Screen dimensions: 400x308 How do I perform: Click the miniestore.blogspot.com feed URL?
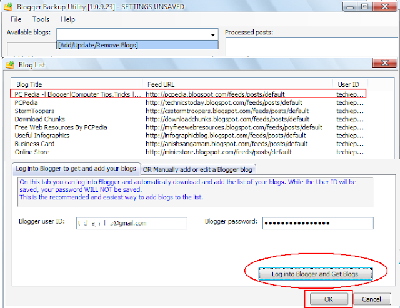click(x=219, y=152)
